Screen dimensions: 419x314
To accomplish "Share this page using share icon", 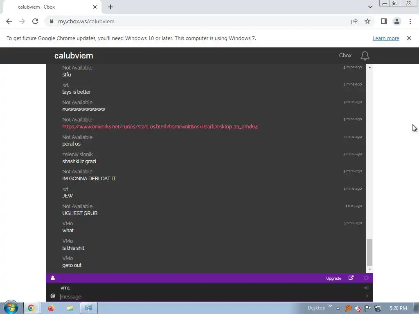I will tap(354, 21).
